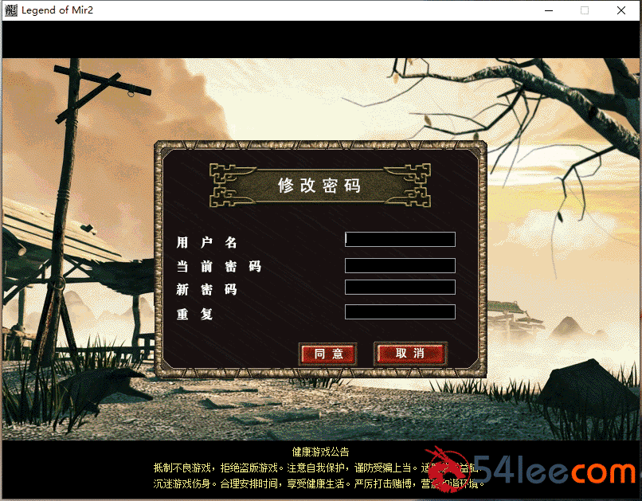Viewport: 642px width, 501px height.
Task: Click the 修改密码 dialog title banner
Action: pos(319,186)
